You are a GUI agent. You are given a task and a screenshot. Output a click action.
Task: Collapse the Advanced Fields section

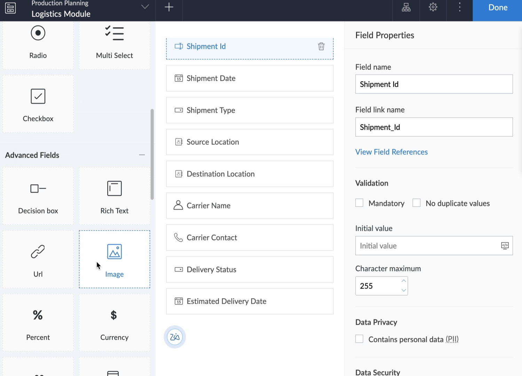pos(142,155)
